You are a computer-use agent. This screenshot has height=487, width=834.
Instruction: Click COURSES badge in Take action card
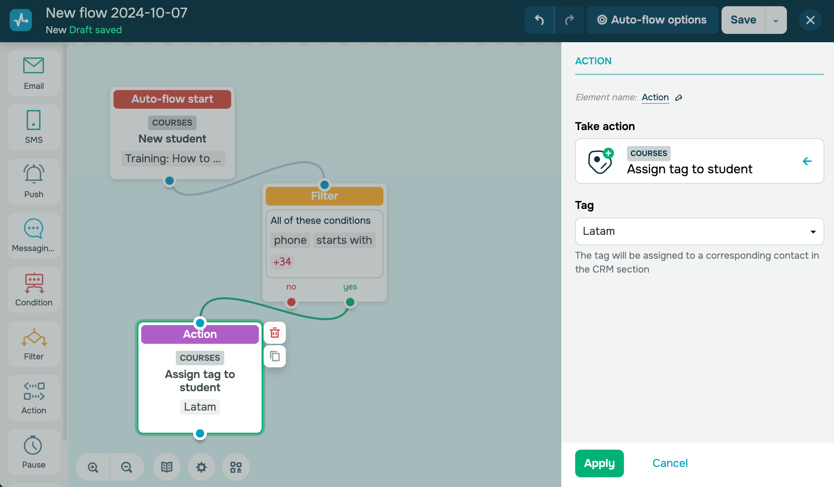(x=649, y=154)
